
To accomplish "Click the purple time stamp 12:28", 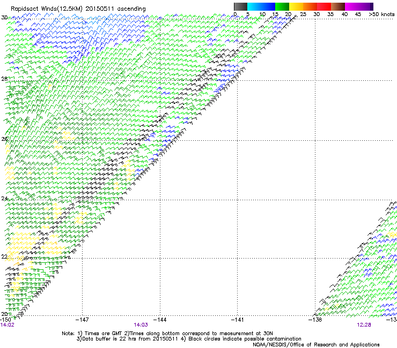I will click(364, 325).
